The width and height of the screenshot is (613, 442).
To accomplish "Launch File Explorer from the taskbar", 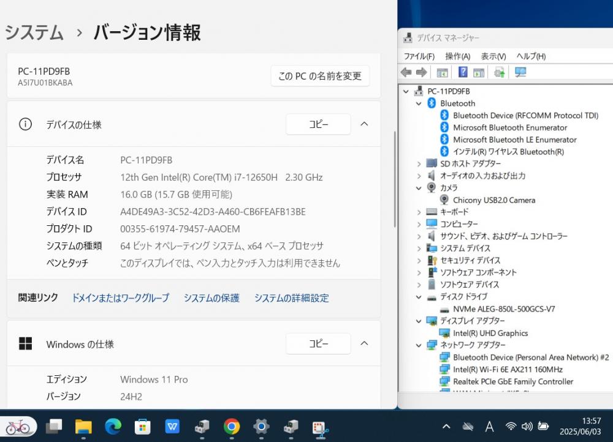I will (83, 426).
